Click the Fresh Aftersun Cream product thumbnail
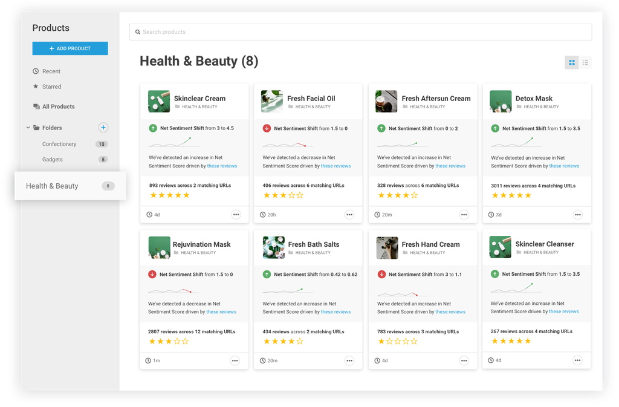 [x=386, y=102]
